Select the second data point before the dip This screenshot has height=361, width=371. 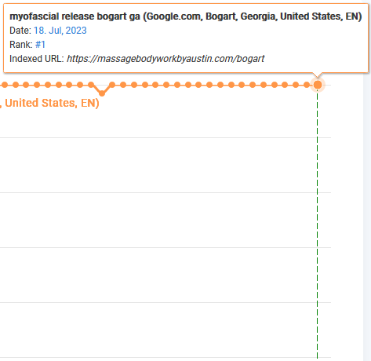pyautogui.click(x=80, y=85)
